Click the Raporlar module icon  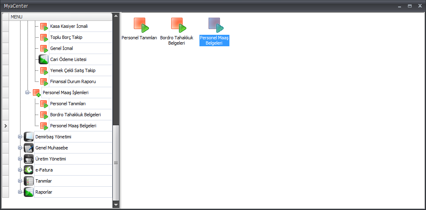(x=29, y=192)
